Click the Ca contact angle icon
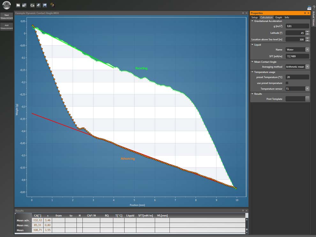This screenshot has width=316, height=237. pyautogui.click(x=32, y=5)
